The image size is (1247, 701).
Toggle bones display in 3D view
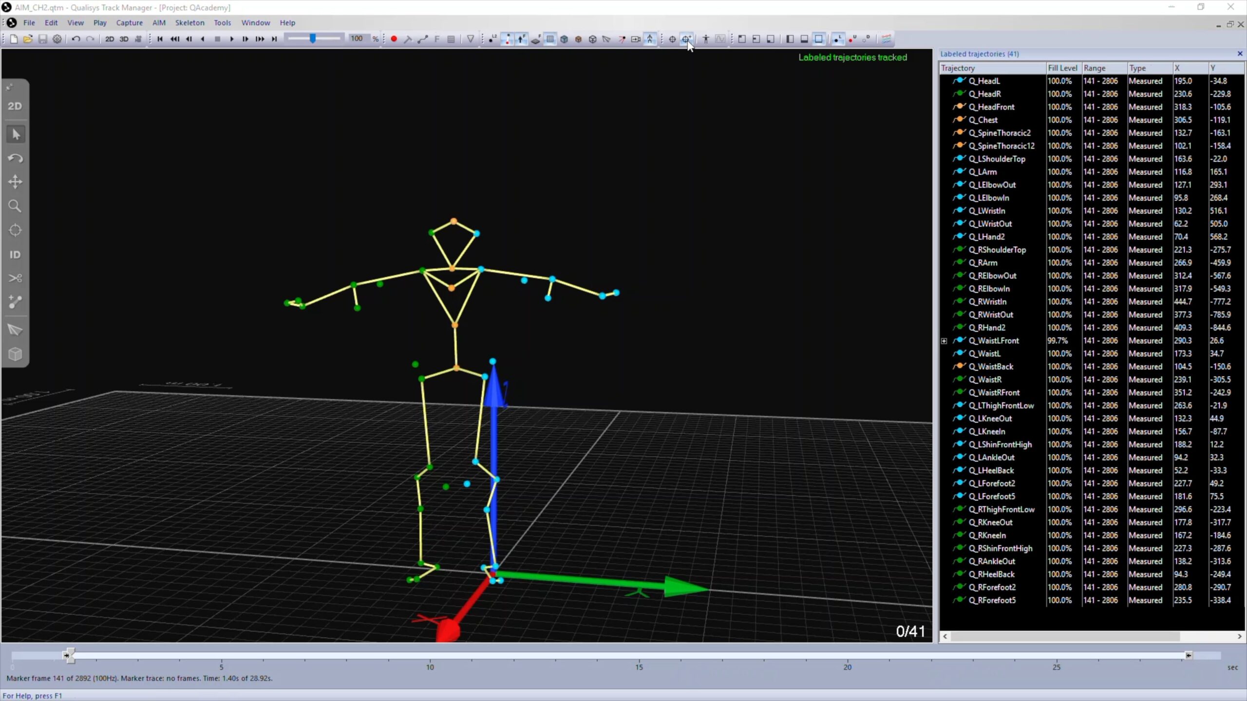(507, 39)
